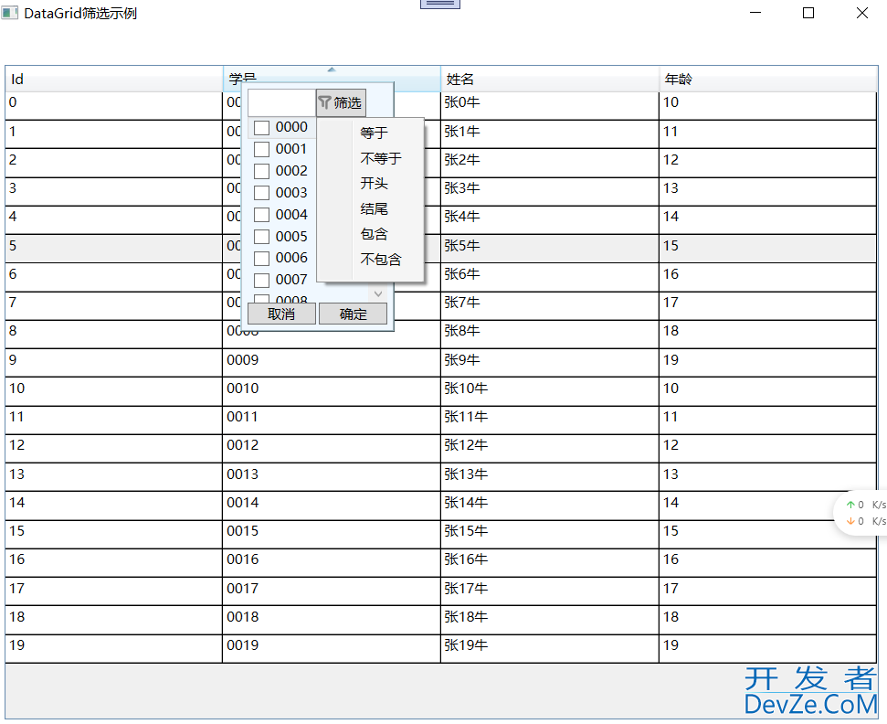887x724 pixels.
Task: Select the 年龄 cell in row 张8牛
Action: [768, 335]
